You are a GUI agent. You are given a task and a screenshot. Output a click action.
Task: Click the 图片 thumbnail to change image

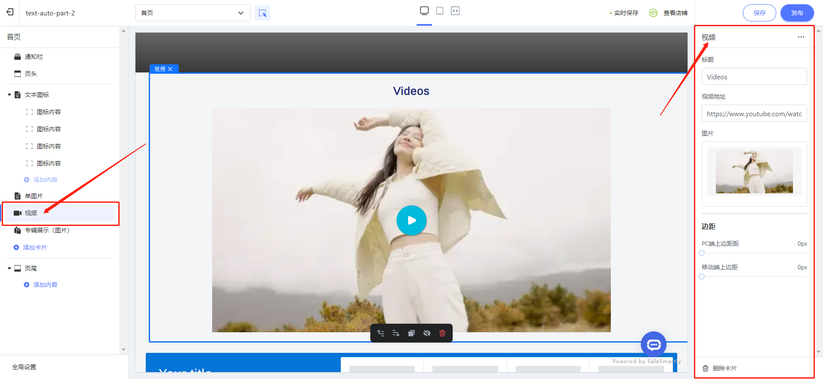point(754,171)
